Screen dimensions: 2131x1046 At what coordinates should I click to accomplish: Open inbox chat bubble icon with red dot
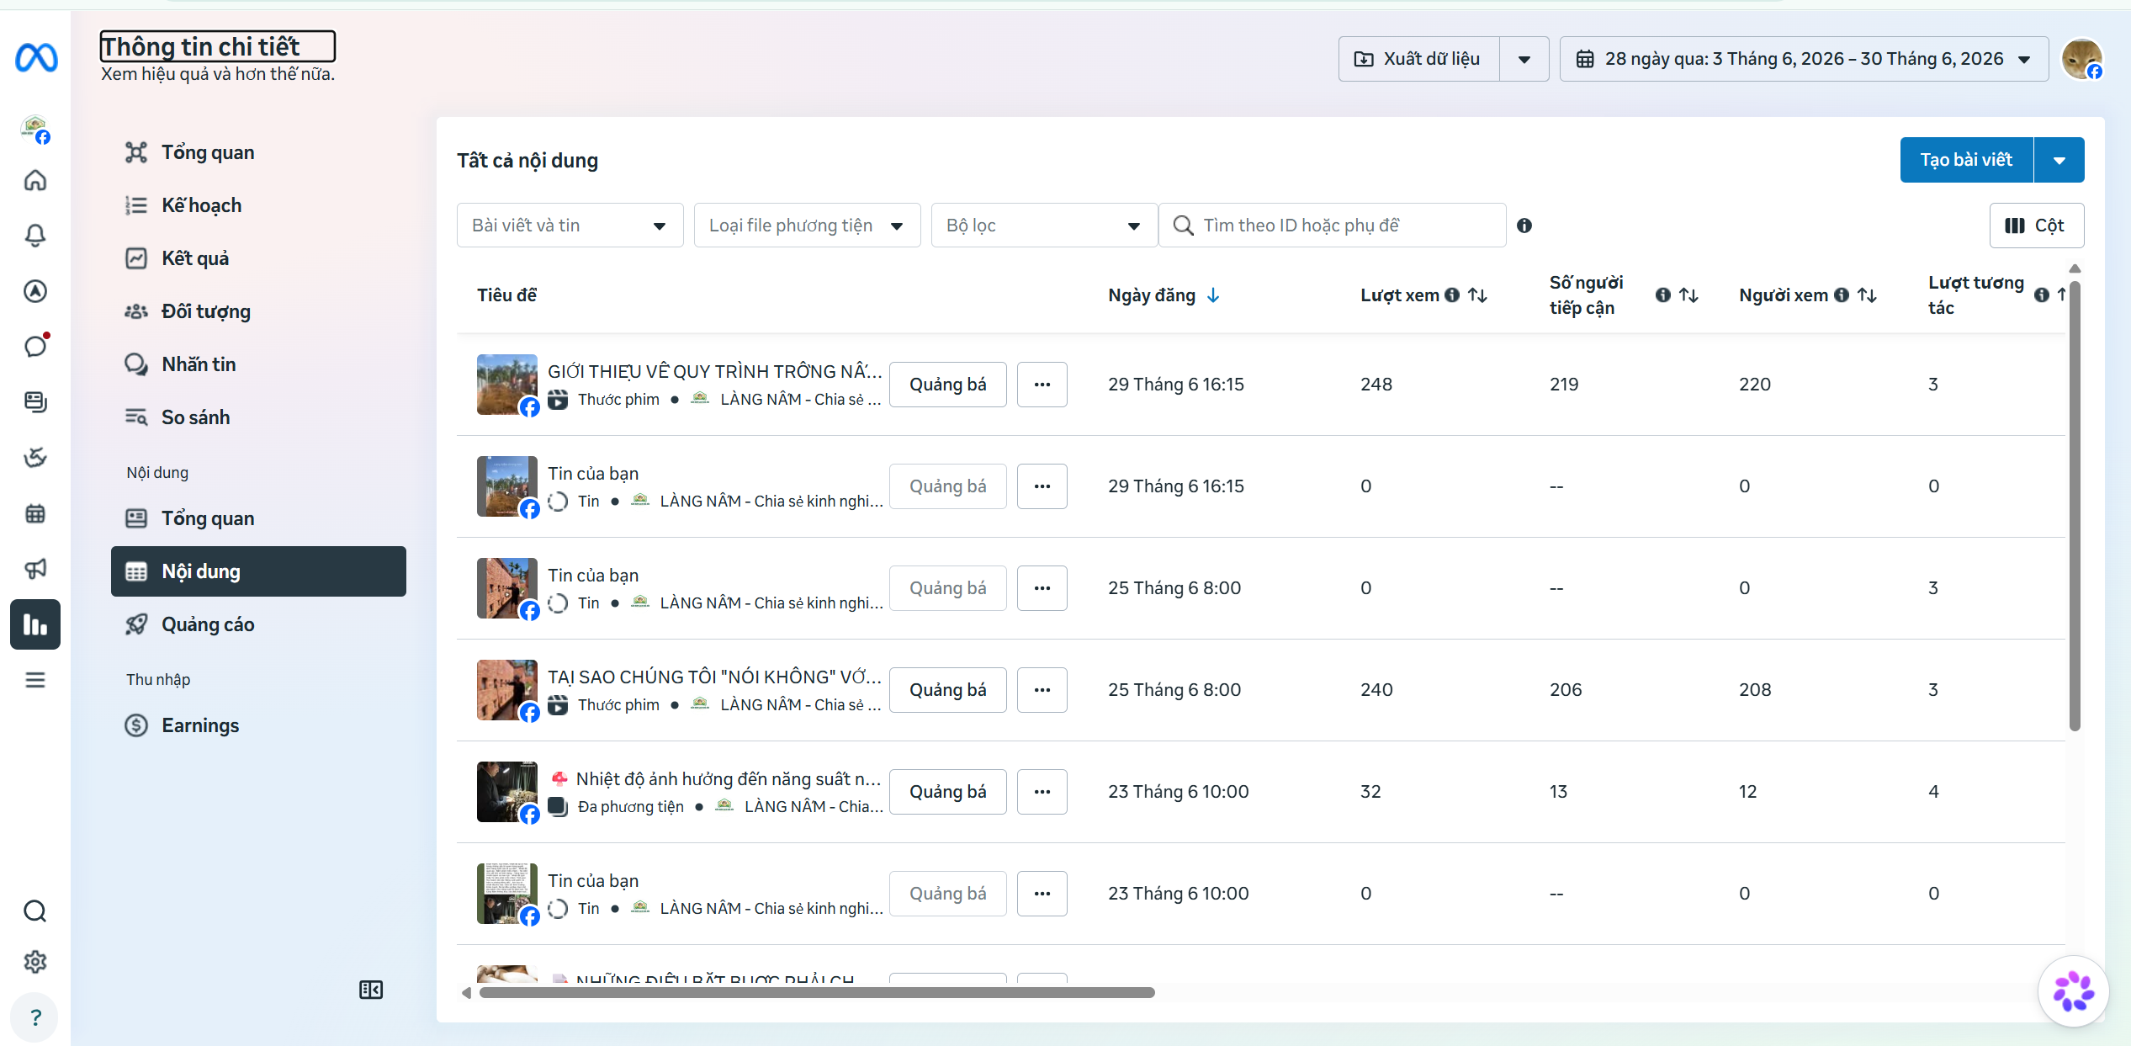[35, 346]
